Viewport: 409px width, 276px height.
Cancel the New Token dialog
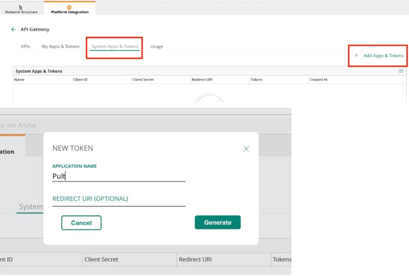point(81,223)
